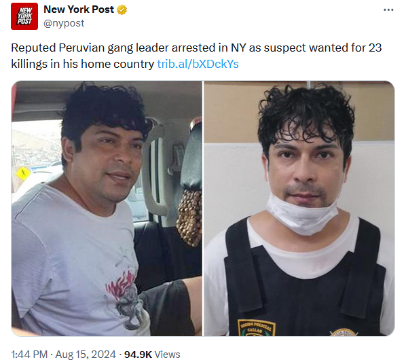Open the New York Post display name
The image size is (406, 364).
point(79,10)
